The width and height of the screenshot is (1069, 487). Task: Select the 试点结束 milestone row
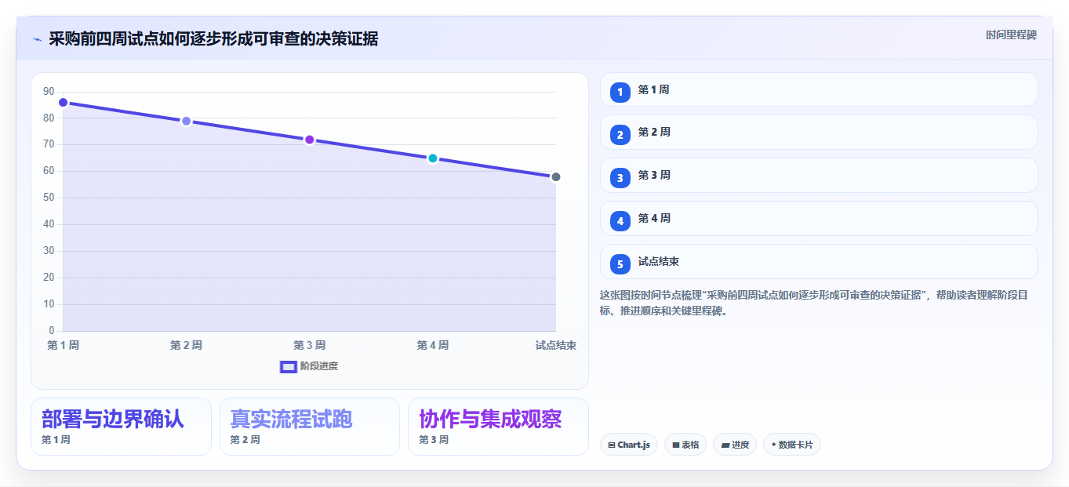(819, 262)
